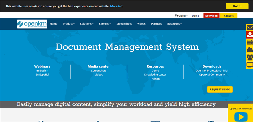
Task: Click the envelope icon in right sidebar
Action: [249, 27]
